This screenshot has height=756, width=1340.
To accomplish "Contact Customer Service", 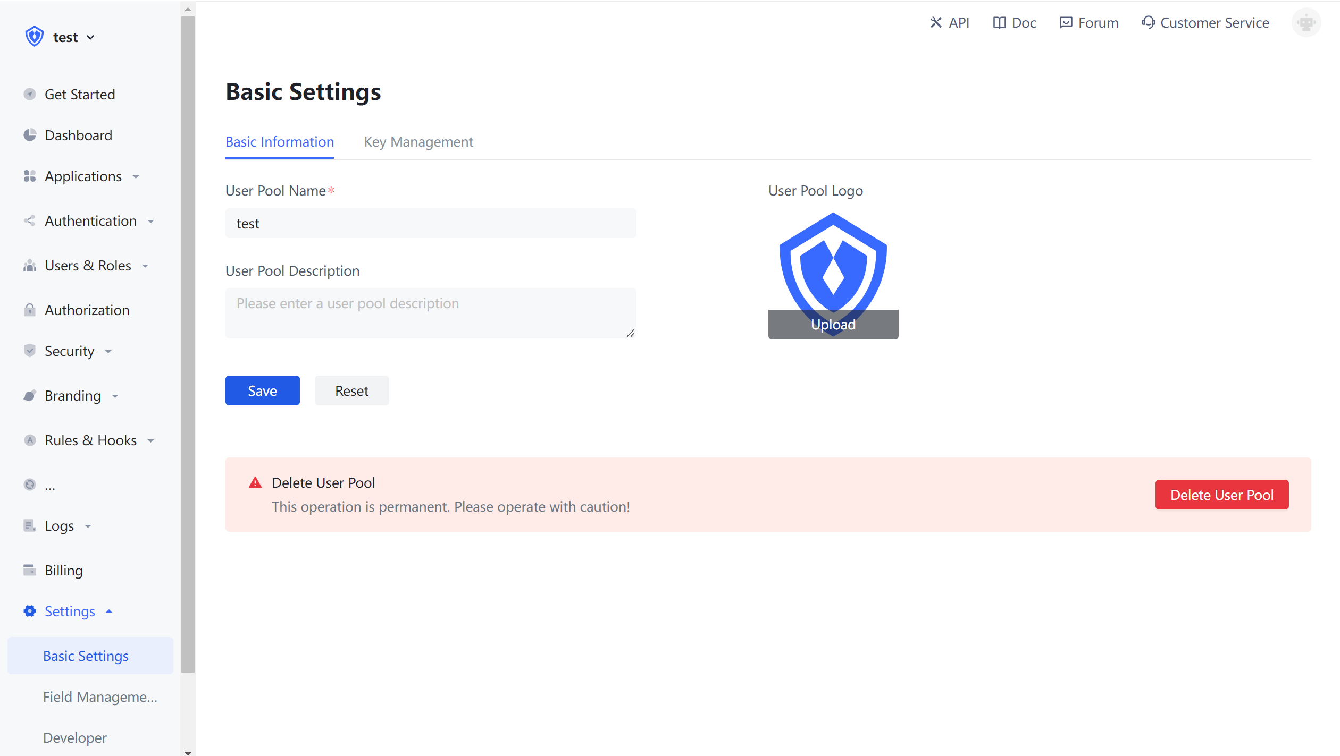I will (x=1204, y=22).
